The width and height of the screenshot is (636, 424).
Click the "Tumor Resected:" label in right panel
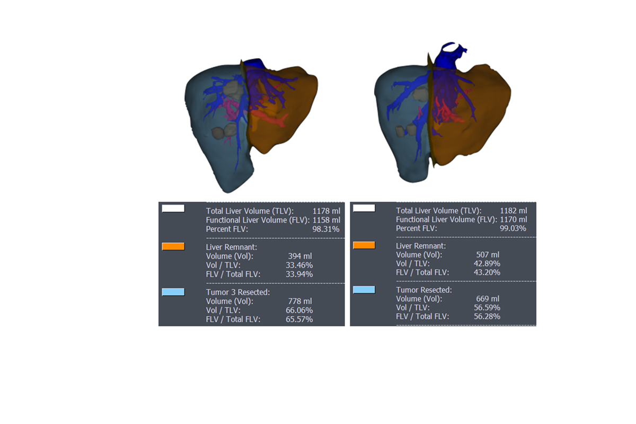click(x=424, y=290)
